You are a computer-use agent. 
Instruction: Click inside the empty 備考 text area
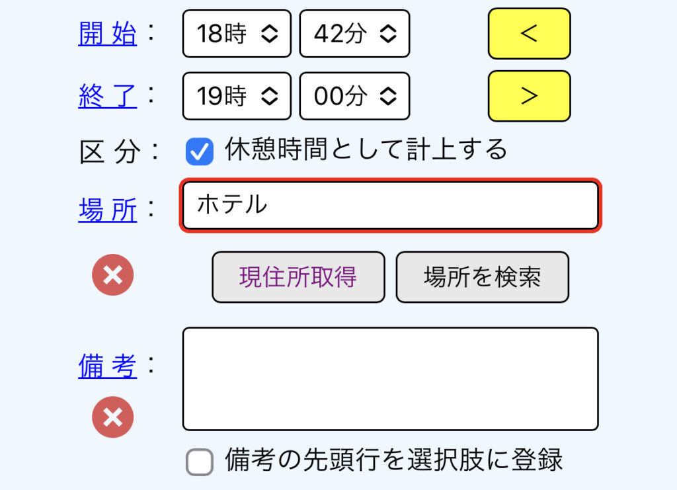(x=390, y=379)
